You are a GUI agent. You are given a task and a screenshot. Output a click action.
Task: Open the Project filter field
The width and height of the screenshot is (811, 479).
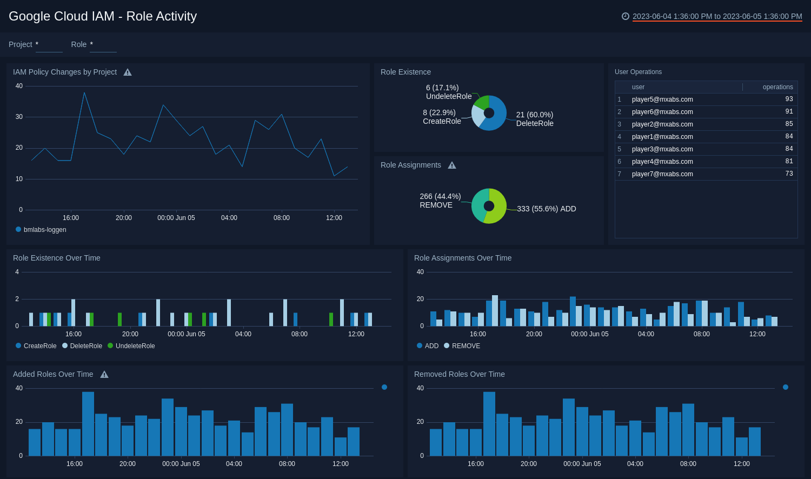[49, 46]
